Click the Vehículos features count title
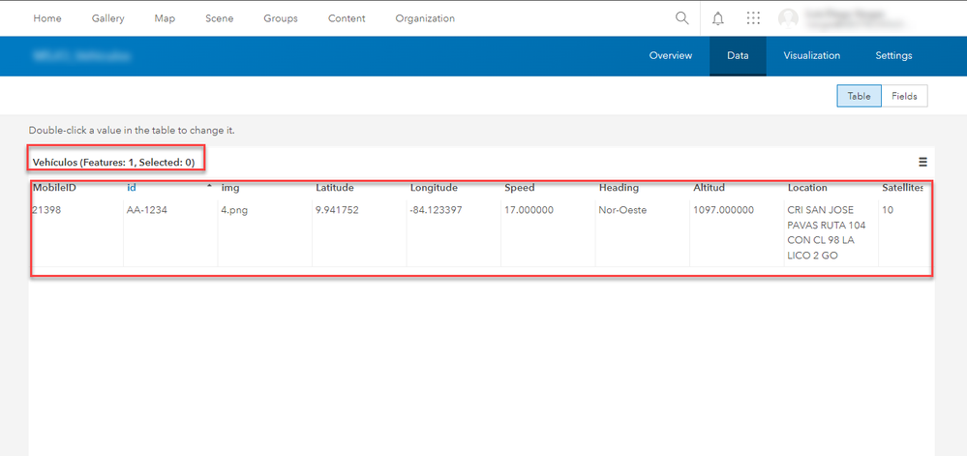Screen dimensions: 967x456 (x=113, y=163)
